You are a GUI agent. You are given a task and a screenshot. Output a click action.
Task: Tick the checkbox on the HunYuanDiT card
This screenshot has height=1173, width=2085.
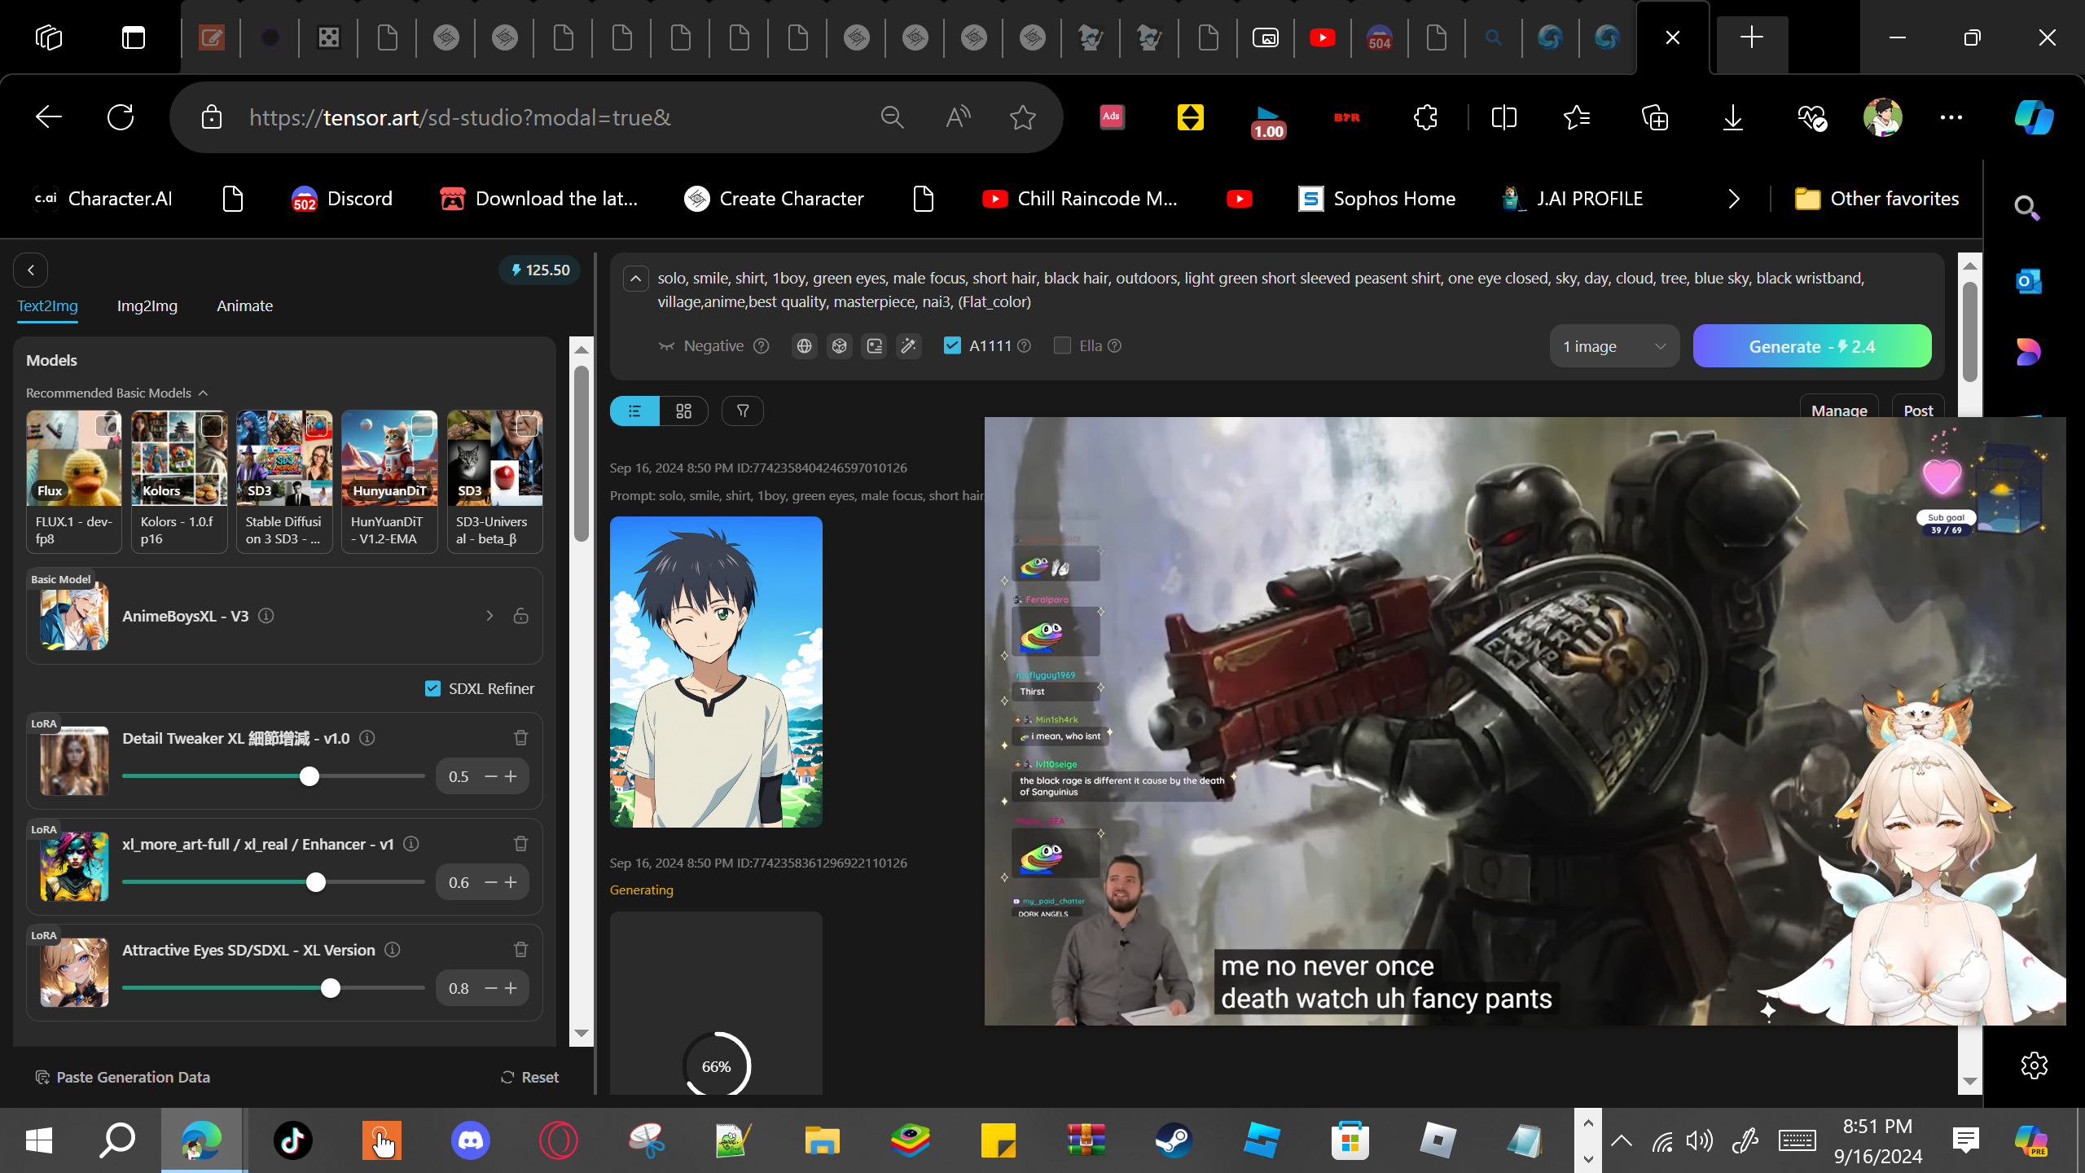422,425
